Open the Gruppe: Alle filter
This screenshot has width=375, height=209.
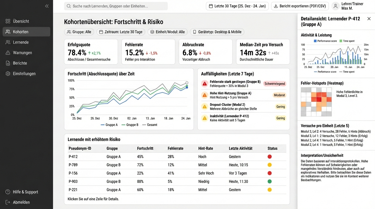[x=79, y=32]
